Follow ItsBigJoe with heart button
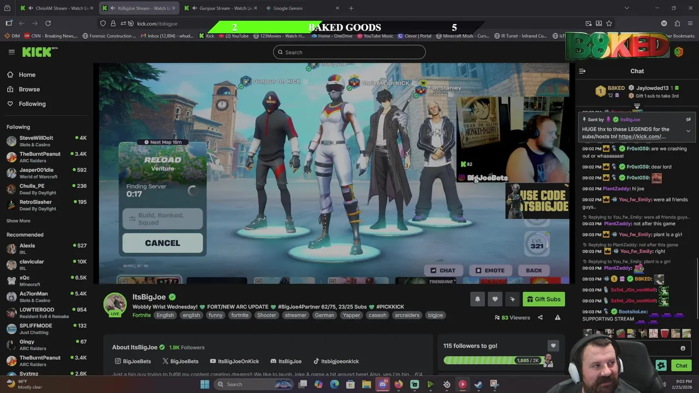The width and height of the screenshot is (699, 393). click(495, 299)
